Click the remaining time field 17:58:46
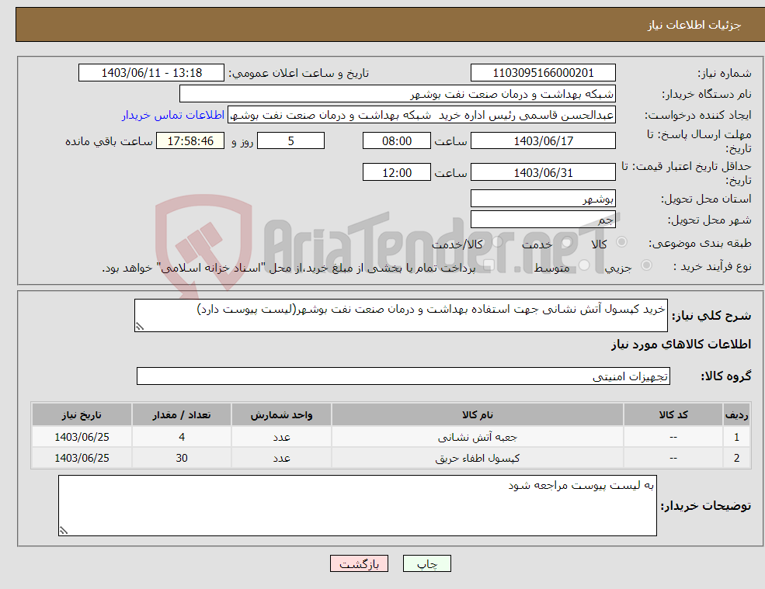 [x=190, y=141]
